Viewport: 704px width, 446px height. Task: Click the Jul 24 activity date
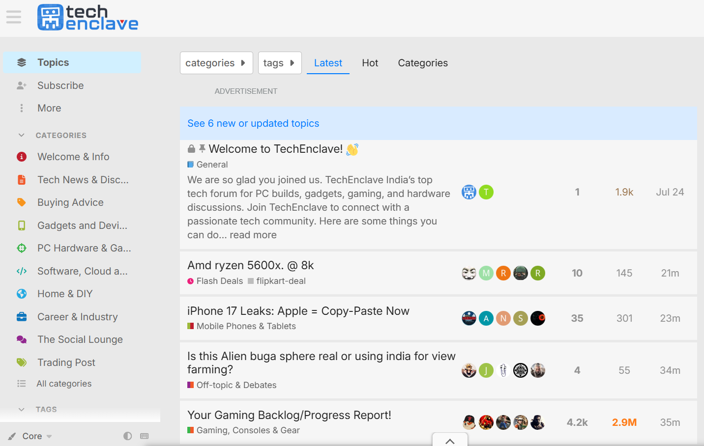(670, 192)
